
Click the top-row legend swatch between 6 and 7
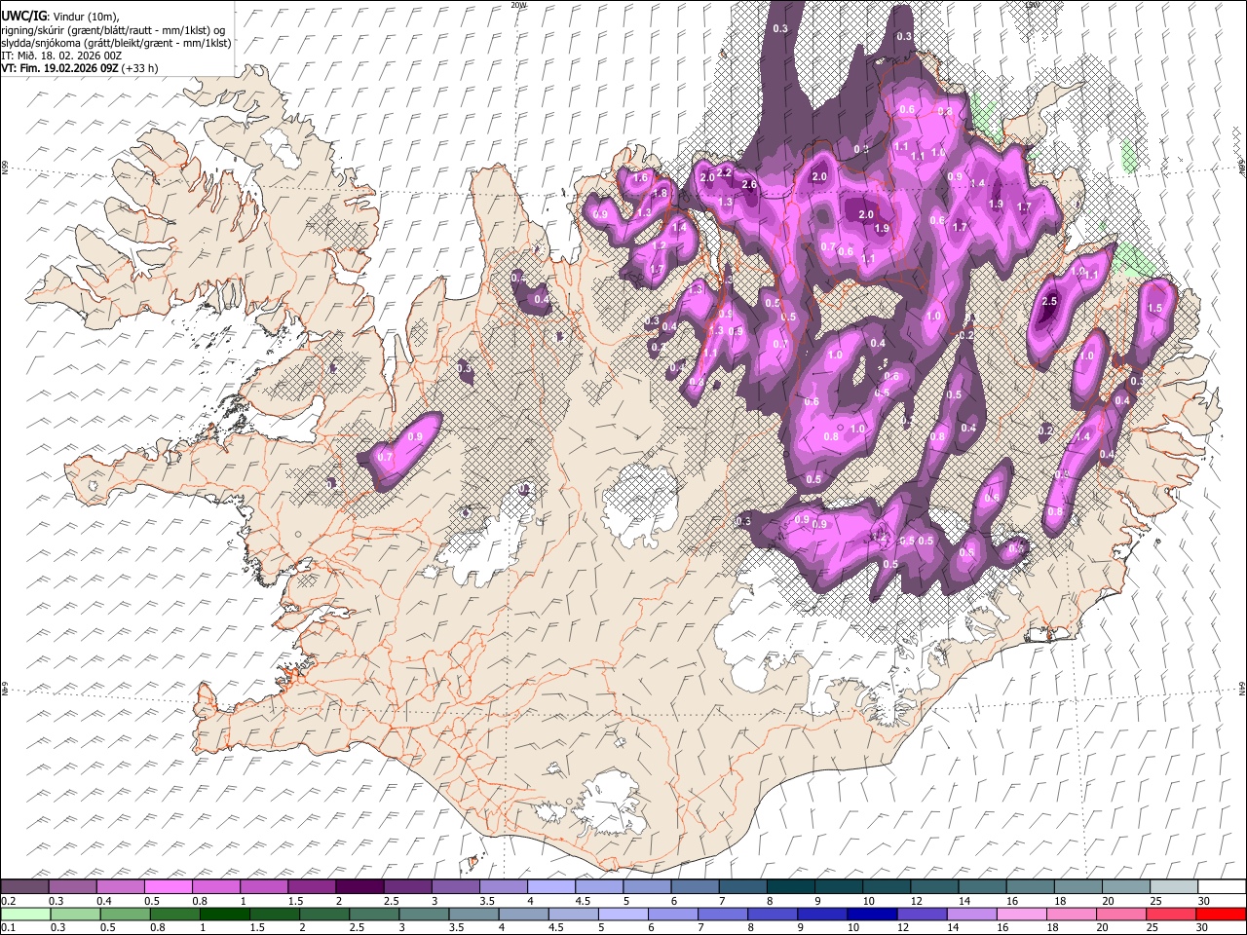[695, 887]
